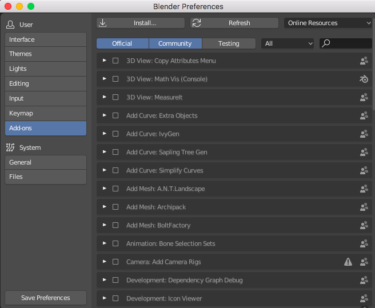Enable Add Curve: IvyGen checkbox

tap(115, 134)
